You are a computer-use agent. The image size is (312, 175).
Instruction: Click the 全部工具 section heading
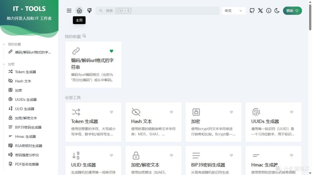pyautogui.click(x=73, y=98)
